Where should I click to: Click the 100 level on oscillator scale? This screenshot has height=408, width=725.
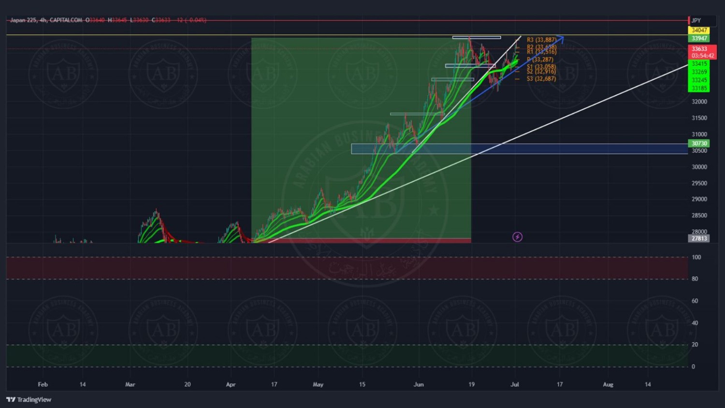[696, 257]
